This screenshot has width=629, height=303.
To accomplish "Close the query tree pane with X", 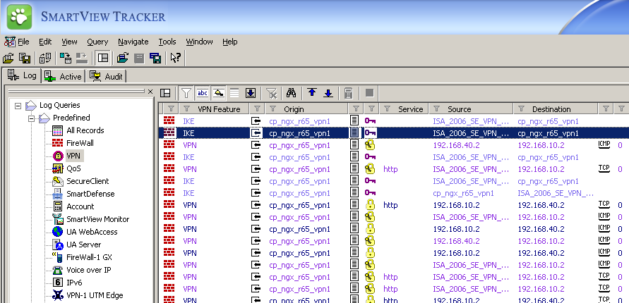I will (x=150, y=92).
